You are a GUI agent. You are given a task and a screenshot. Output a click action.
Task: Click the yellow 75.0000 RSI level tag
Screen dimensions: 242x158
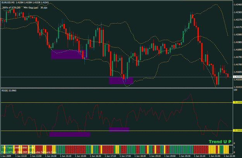click(x=237, y=102)
